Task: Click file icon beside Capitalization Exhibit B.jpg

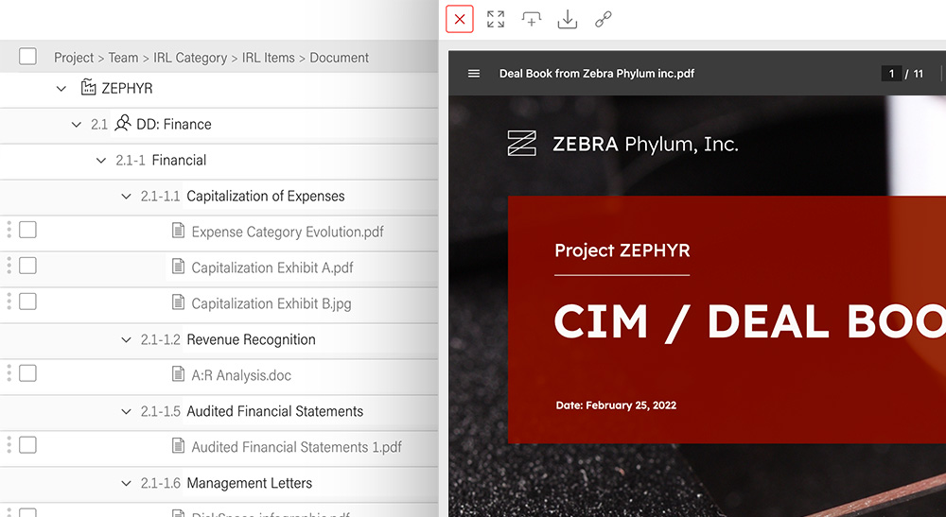Action: 178,302
